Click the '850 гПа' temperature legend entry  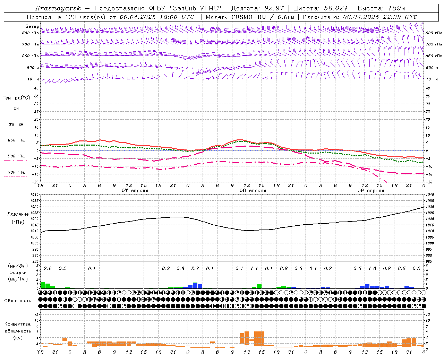[x=16, y=140]
